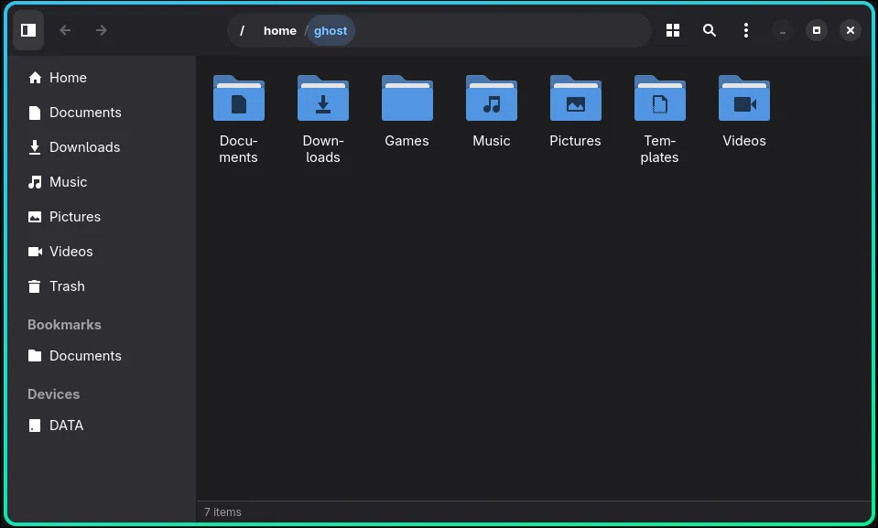Click the music note icon in sidebar
878x528 pixels.
tap(35, 182)
